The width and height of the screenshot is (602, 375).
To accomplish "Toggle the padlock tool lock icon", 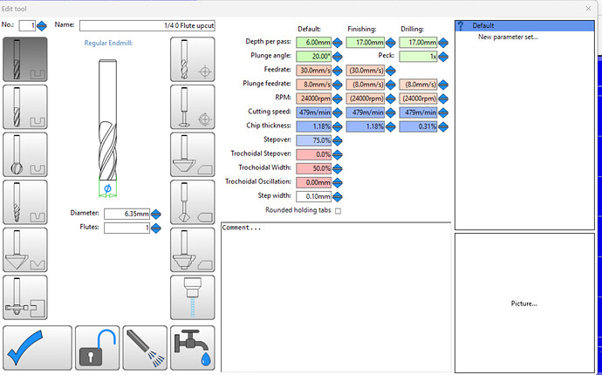I will coord(97,348).
